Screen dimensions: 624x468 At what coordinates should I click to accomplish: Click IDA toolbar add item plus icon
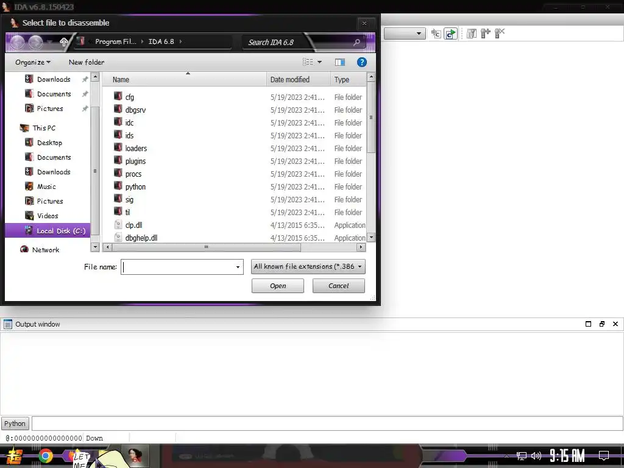pyautogui.click(x=486, y=34)
